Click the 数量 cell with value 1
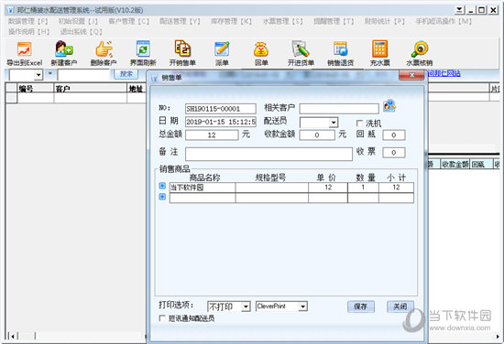The width and height of the screenshot is (504, 344). click(x=363, y=188)
